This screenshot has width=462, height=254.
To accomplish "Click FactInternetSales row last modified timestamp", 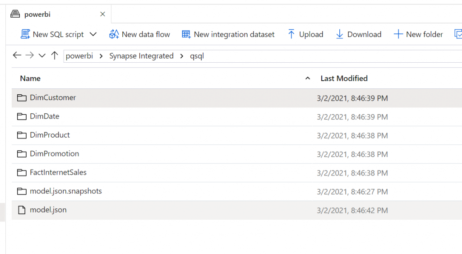I will tap(352, 173).
